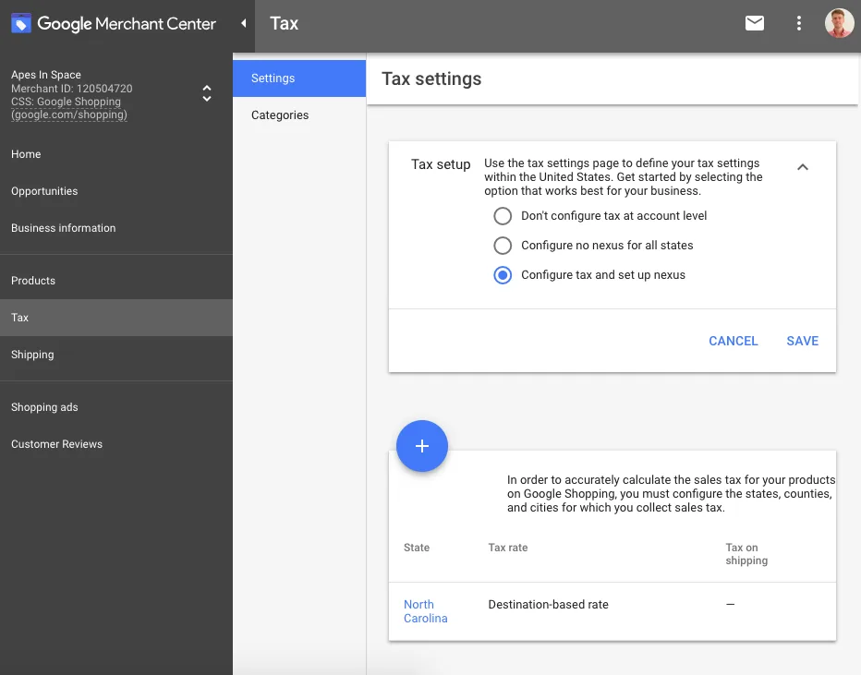The height and width of the screenshot is (675, 861).
Task: Expand the Apes In Space account selector
Action: point(207,93)
